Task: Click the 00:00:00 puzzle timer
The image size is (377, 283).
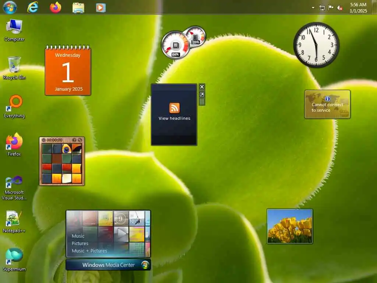Action: 54,140
